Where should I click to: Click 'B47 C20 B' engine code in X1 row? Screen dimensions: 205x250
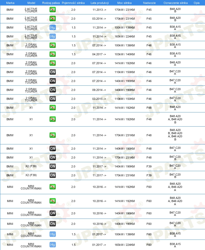[x=175, y=158]
